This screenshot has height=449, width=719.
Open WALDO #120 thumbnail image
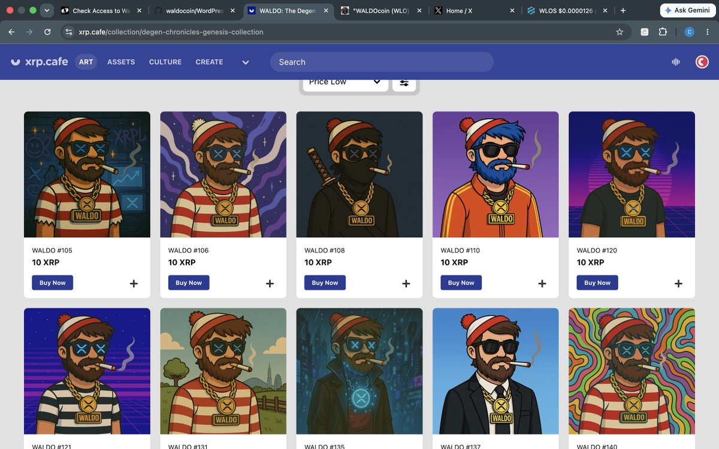pos(632,174)
